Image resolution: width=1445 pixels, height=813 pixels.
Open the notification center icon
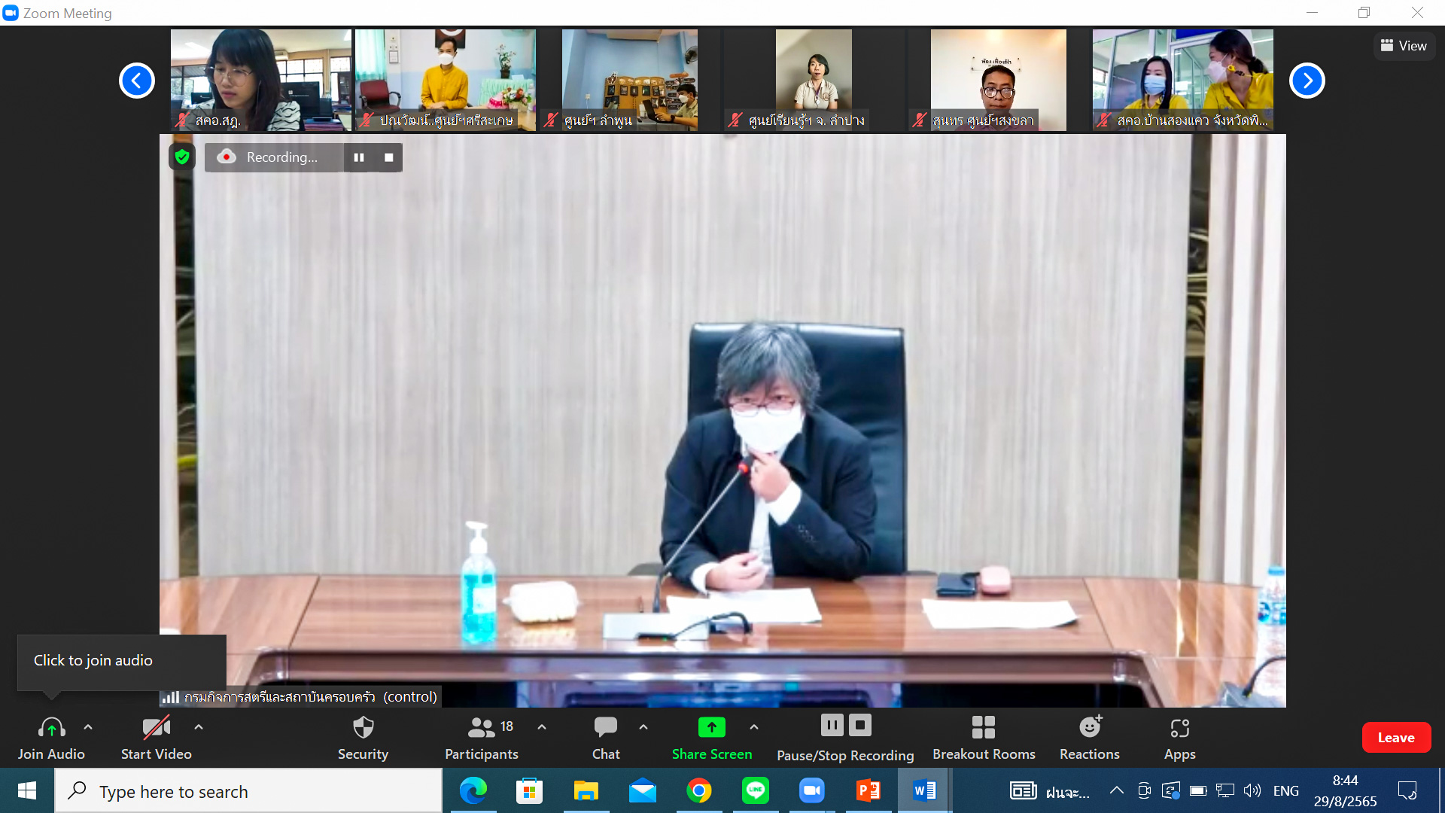pyautogui.click(x=1407, y=790)
